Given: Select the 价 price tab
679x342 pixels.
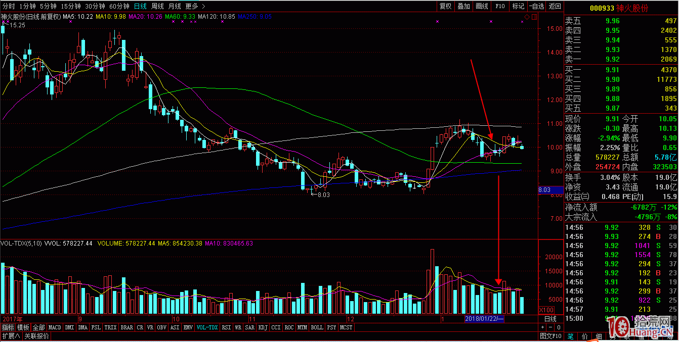Looking at the screenshot, I should click(584, 336).
